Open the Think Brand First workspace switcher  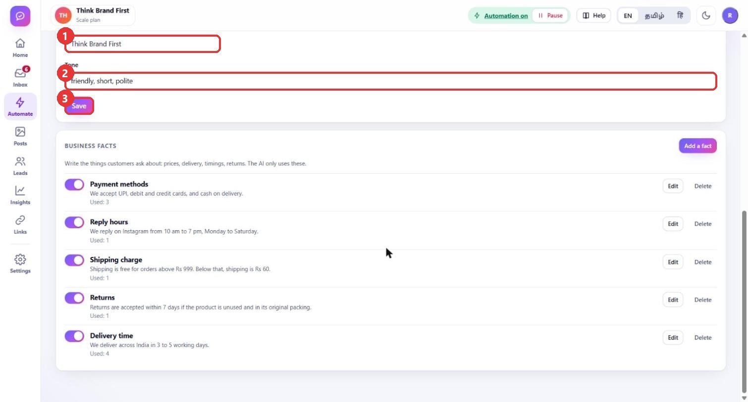93,15
